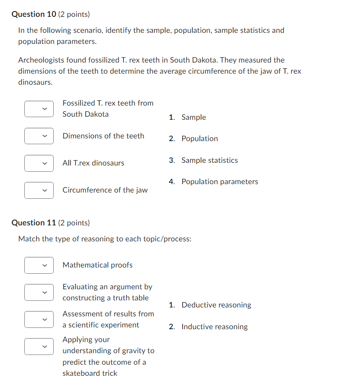Click the chevron in the second Question 11 selector
This screenshot has height=386, width=344.
coord(44,292)
